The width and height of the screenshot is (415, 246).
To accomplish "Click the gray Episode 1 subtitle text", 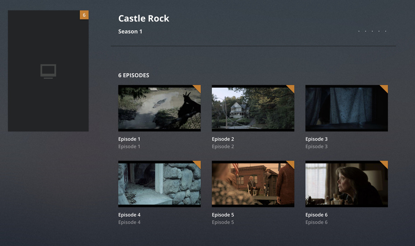I will click(129, 147).
